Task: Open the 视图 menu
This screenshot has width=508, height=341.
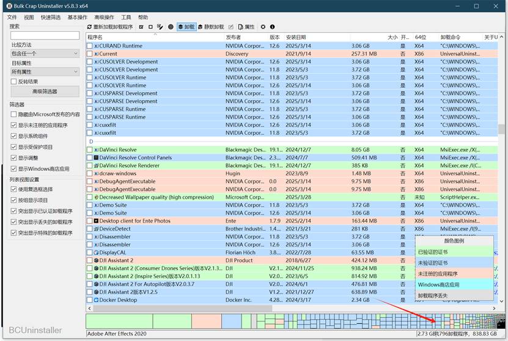Action: point(29,17)
